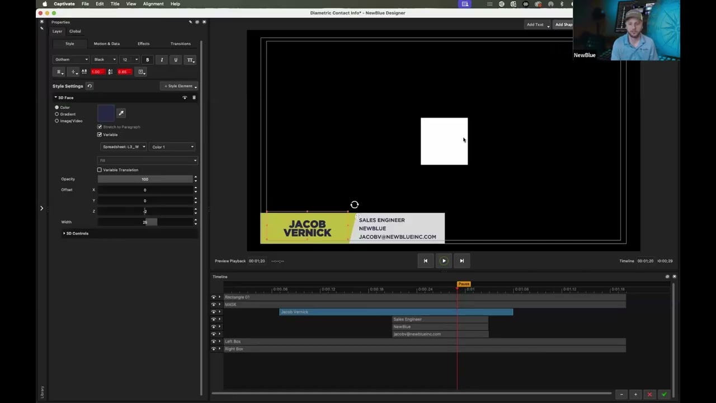
Task: Skip to the next frame
Action: coord(461,260)
